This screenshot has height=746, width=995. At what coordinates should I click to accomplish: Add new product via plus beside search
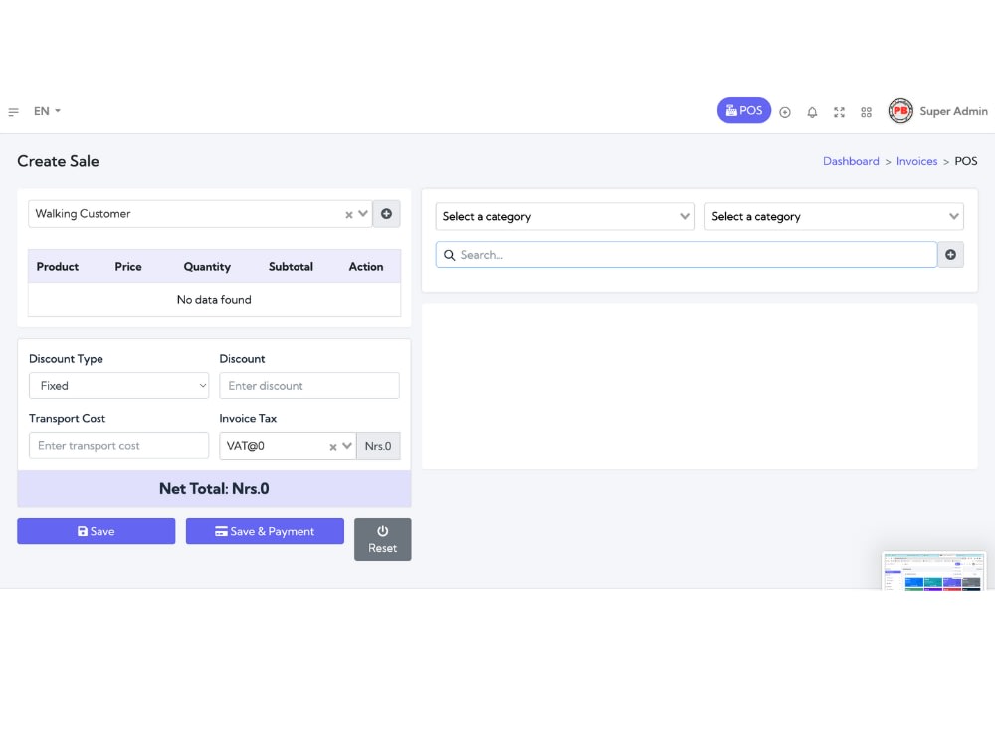pos(950,255)
